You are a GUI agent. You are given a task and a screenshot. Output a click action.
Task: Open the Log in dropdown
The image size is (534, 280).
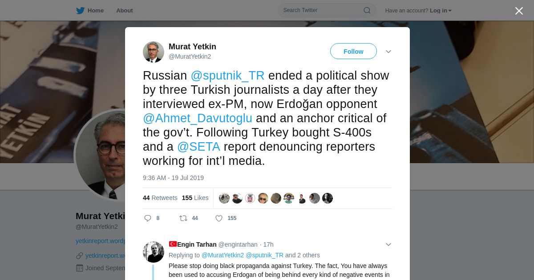click(441, 11)
